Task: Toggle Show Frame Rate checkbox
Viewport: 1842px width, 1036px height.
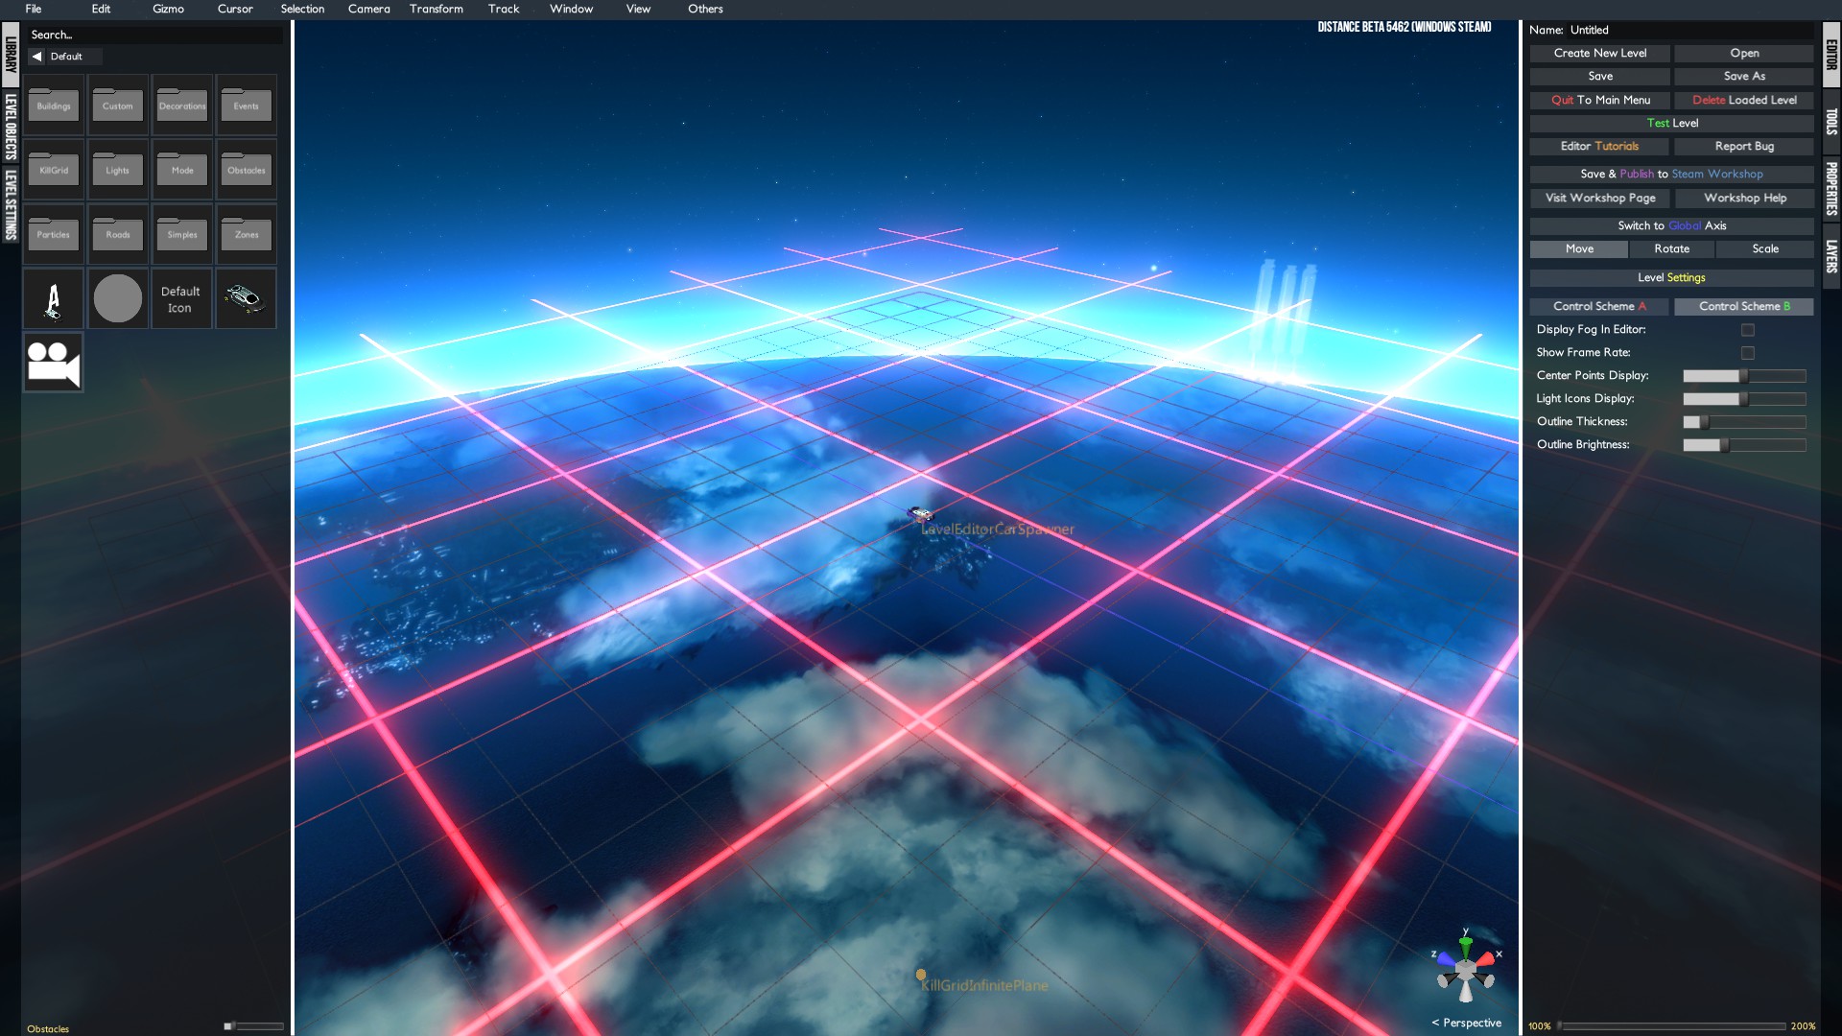Action: (x=1747, y=353)
